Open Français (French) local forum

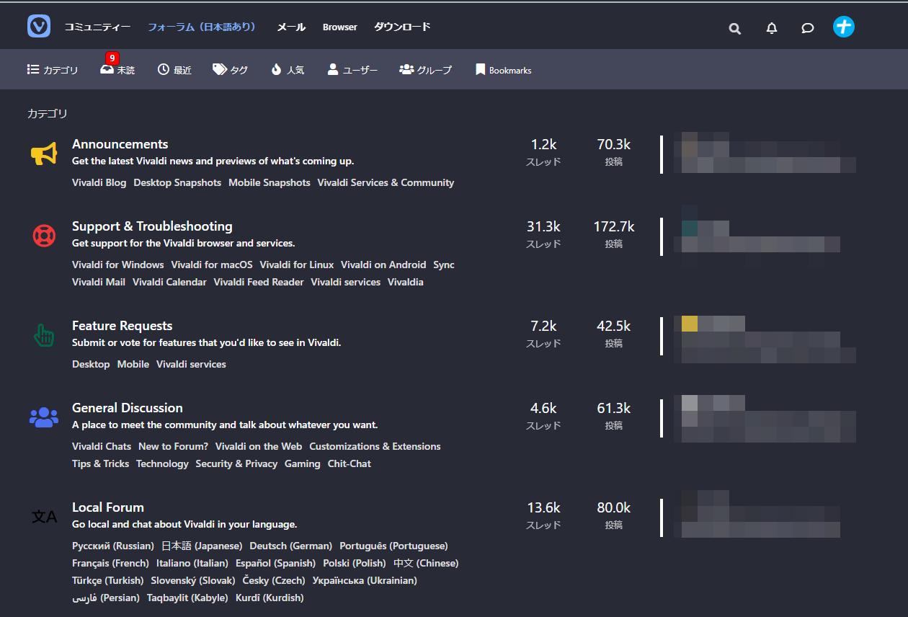coord(110,563)
